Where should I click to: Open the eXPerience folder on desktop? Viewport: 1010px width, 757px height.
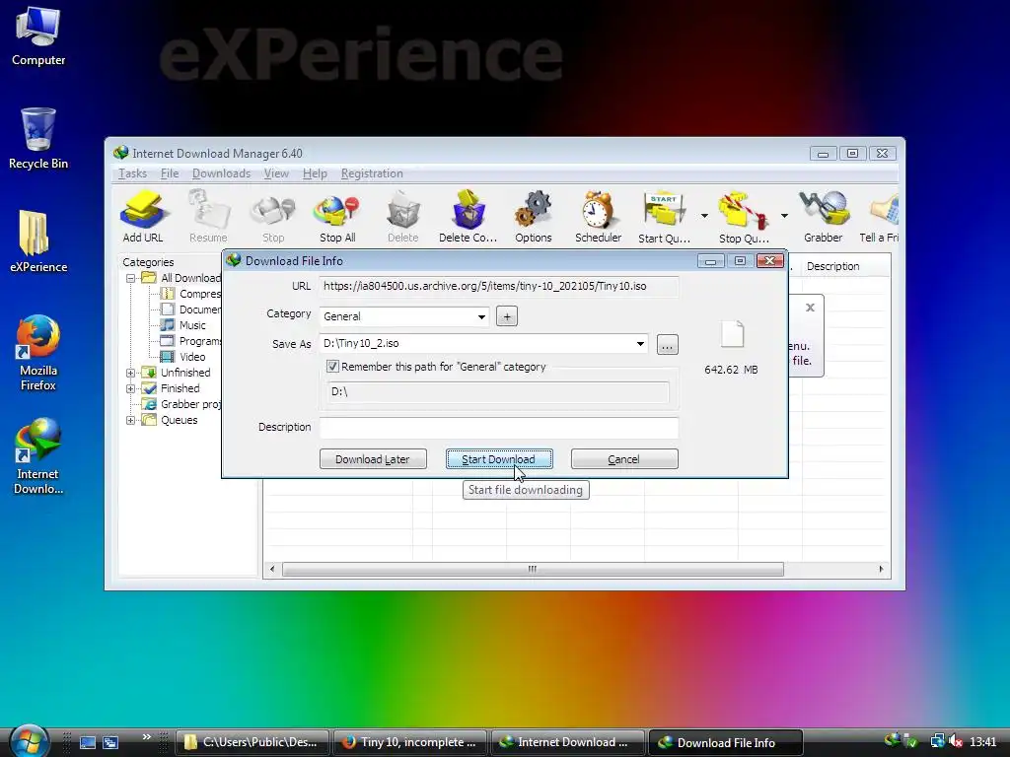point(38,241)
